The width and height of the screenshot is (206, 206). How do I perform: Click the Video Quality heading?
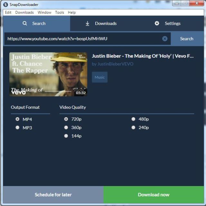pos(73,107)
